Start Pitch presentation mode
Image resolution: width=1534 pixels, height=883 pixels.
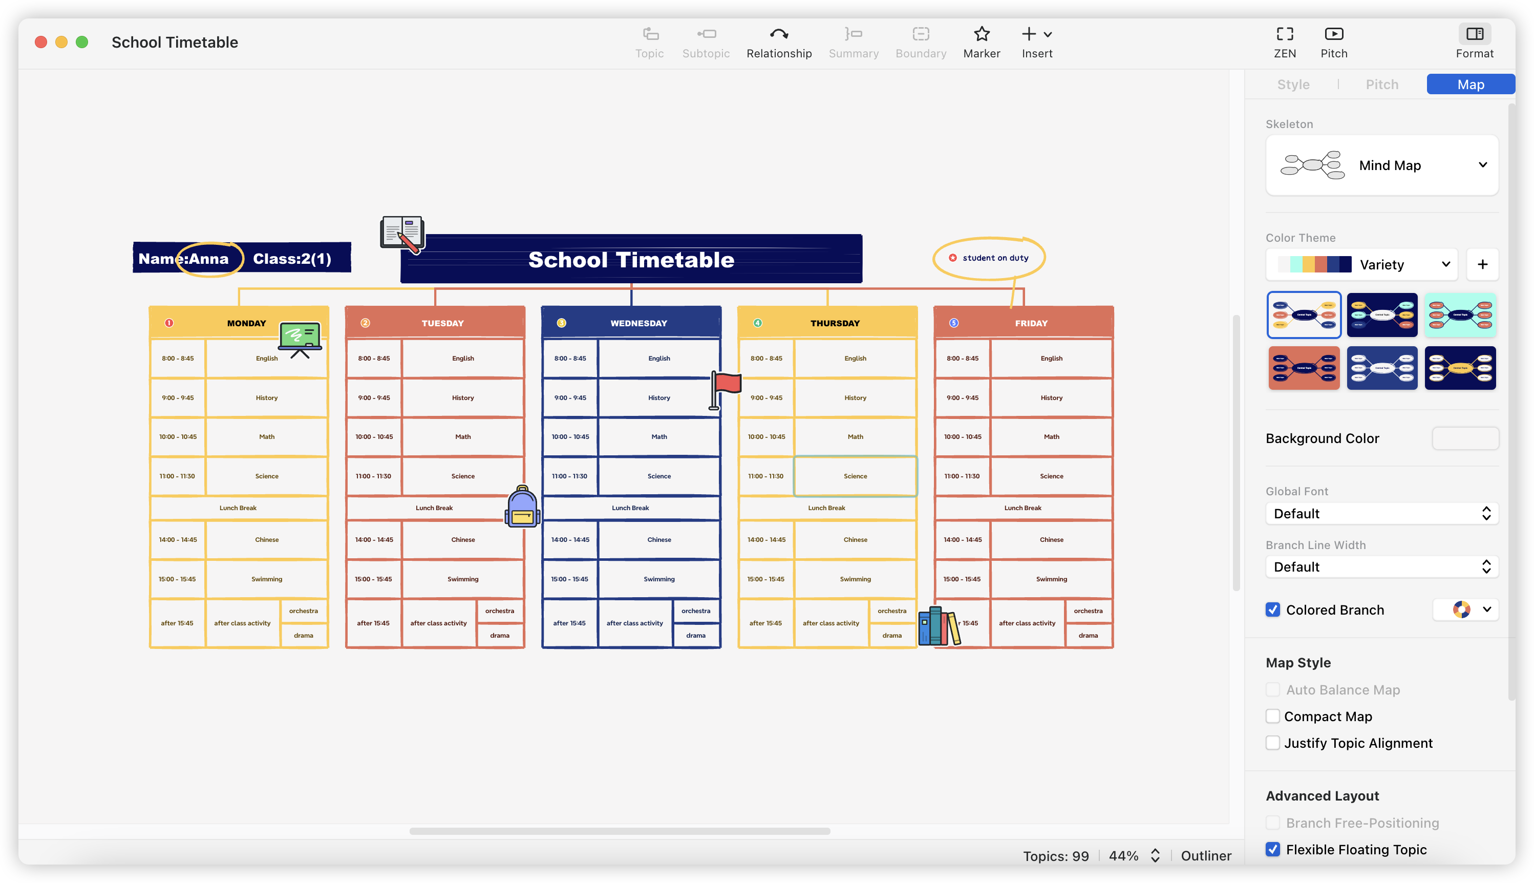point(1333,34)
